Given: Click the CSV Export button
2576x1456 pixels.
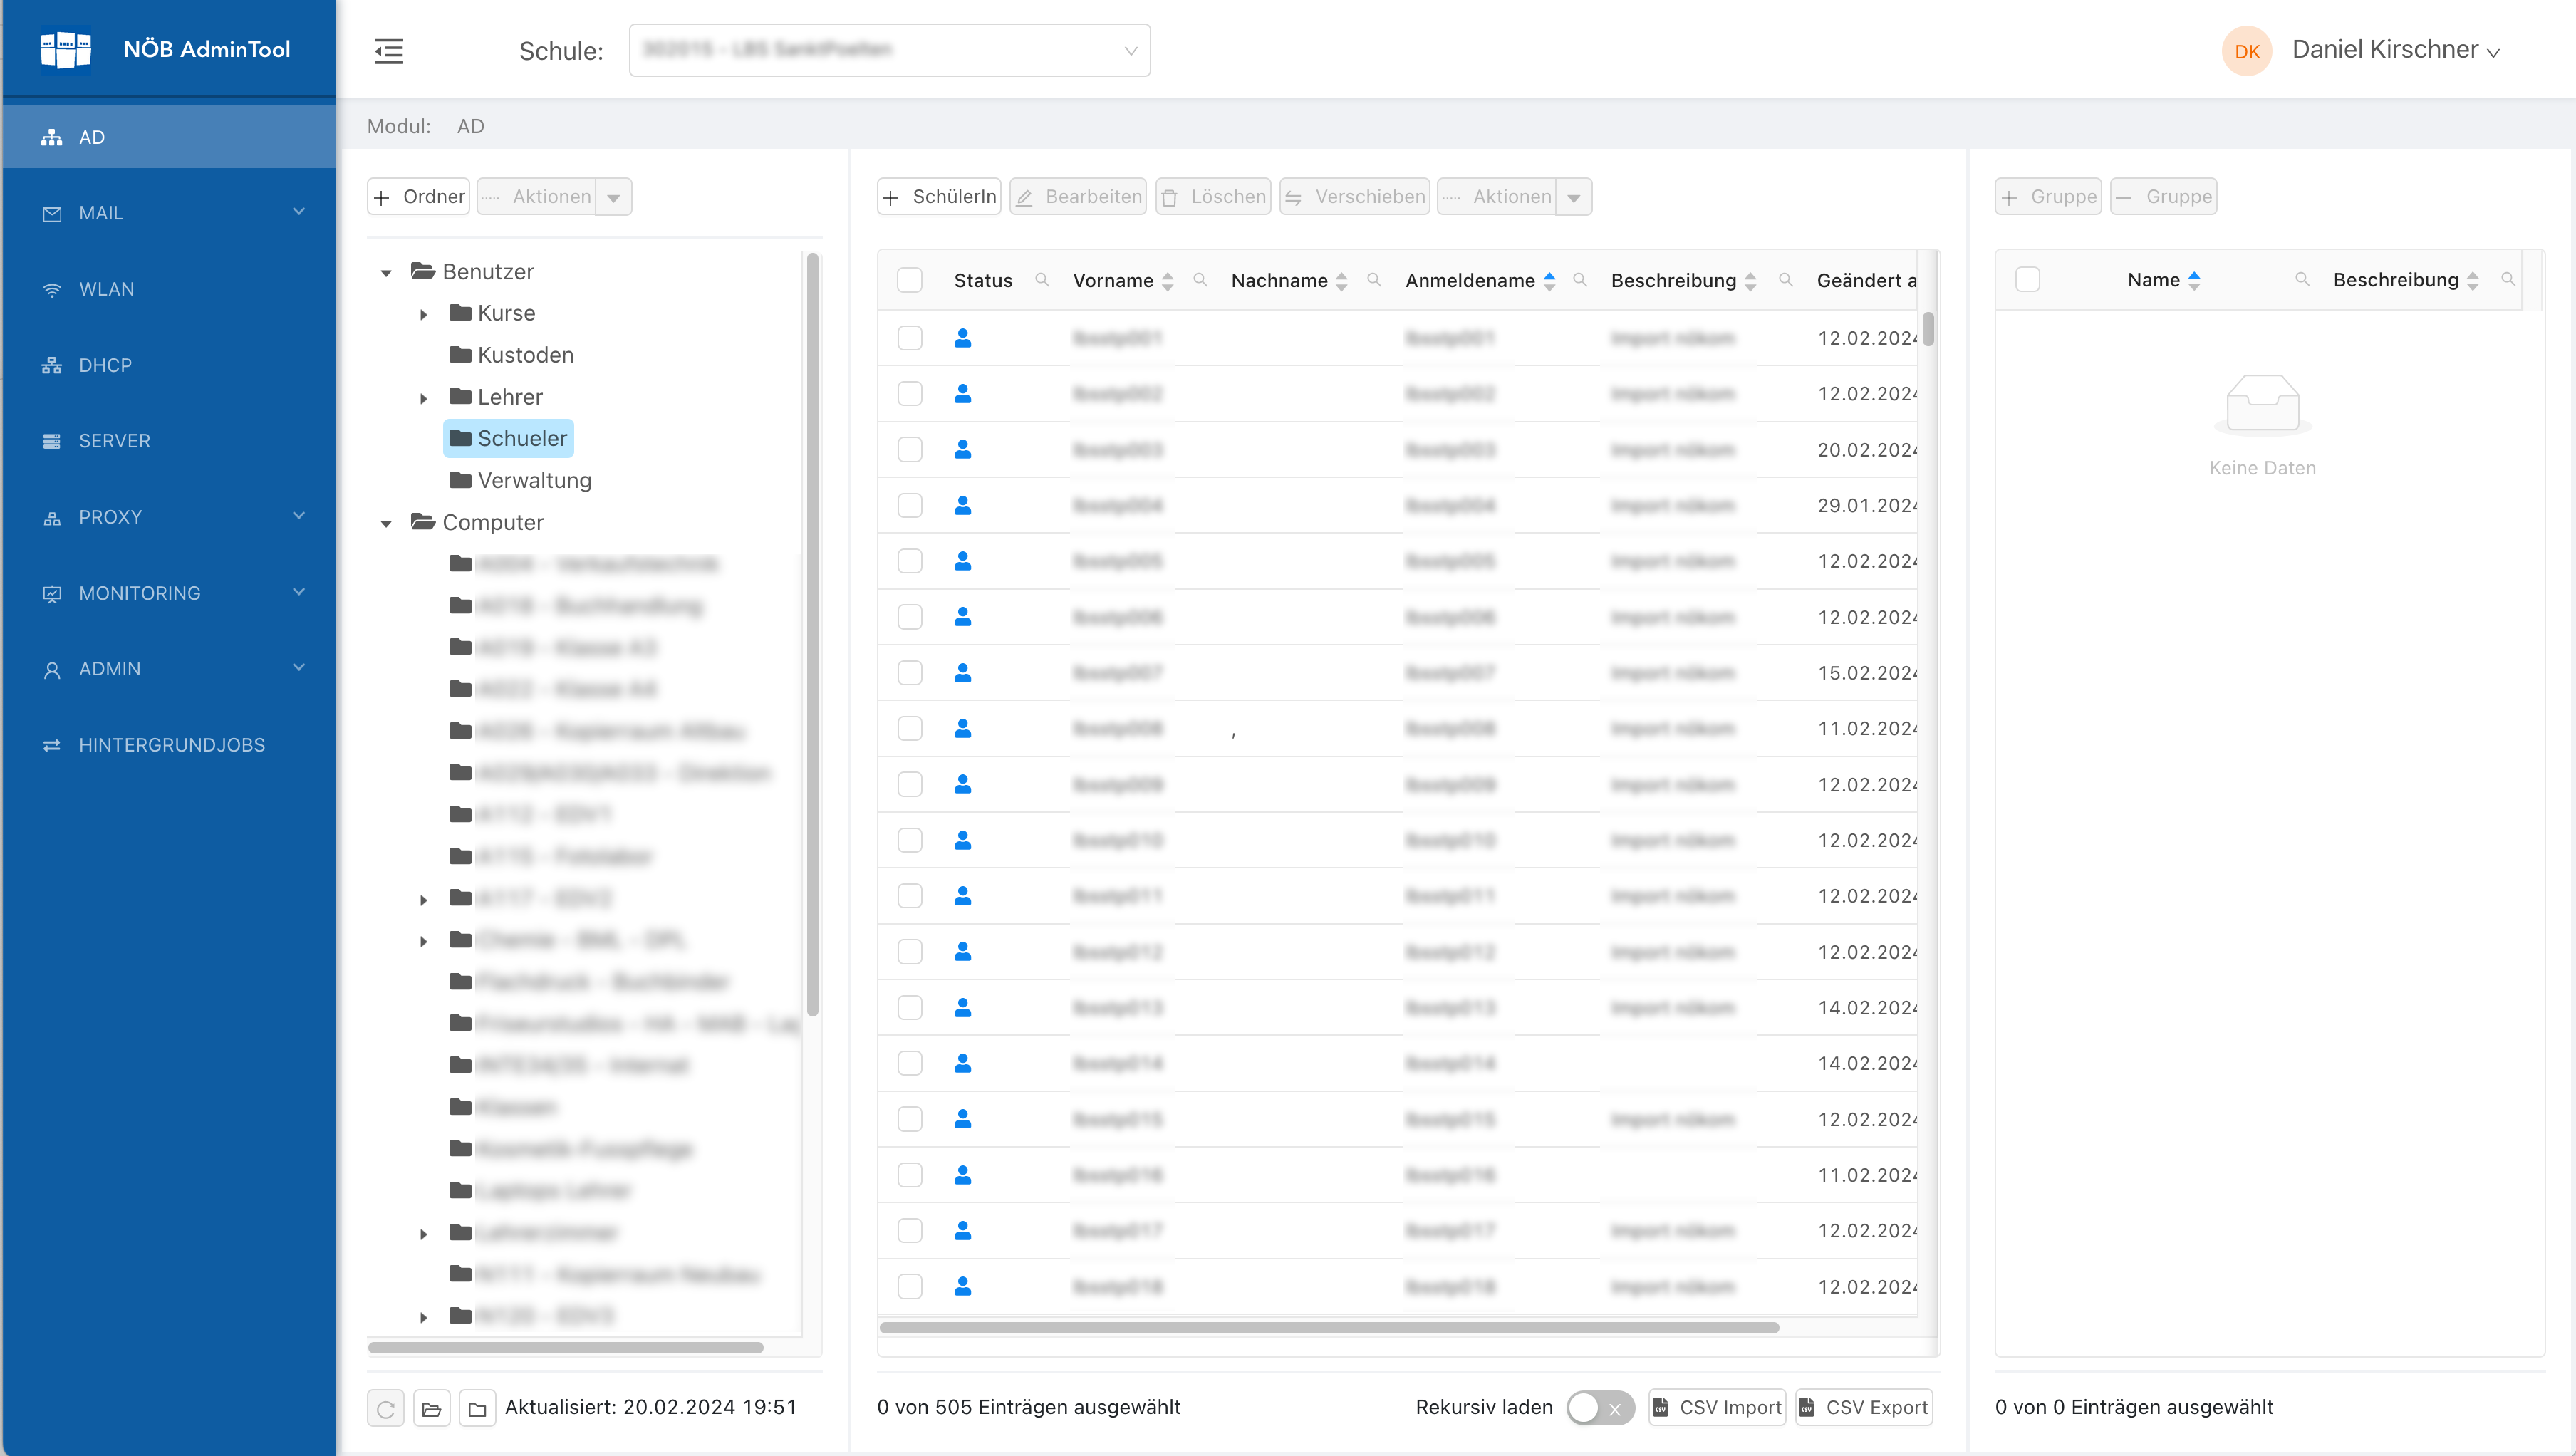Looking at the screenshot, I should pyautogui.click(x=1863, y=1408).
